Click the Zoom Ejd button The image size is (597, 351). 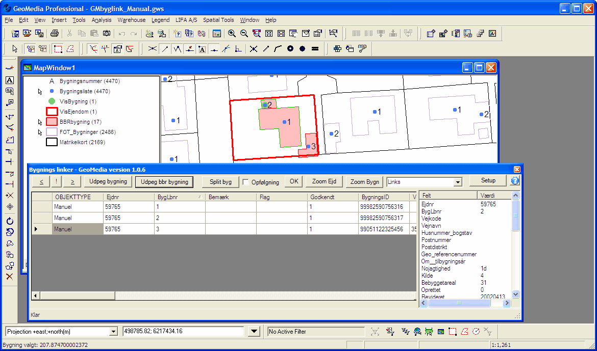324,181
